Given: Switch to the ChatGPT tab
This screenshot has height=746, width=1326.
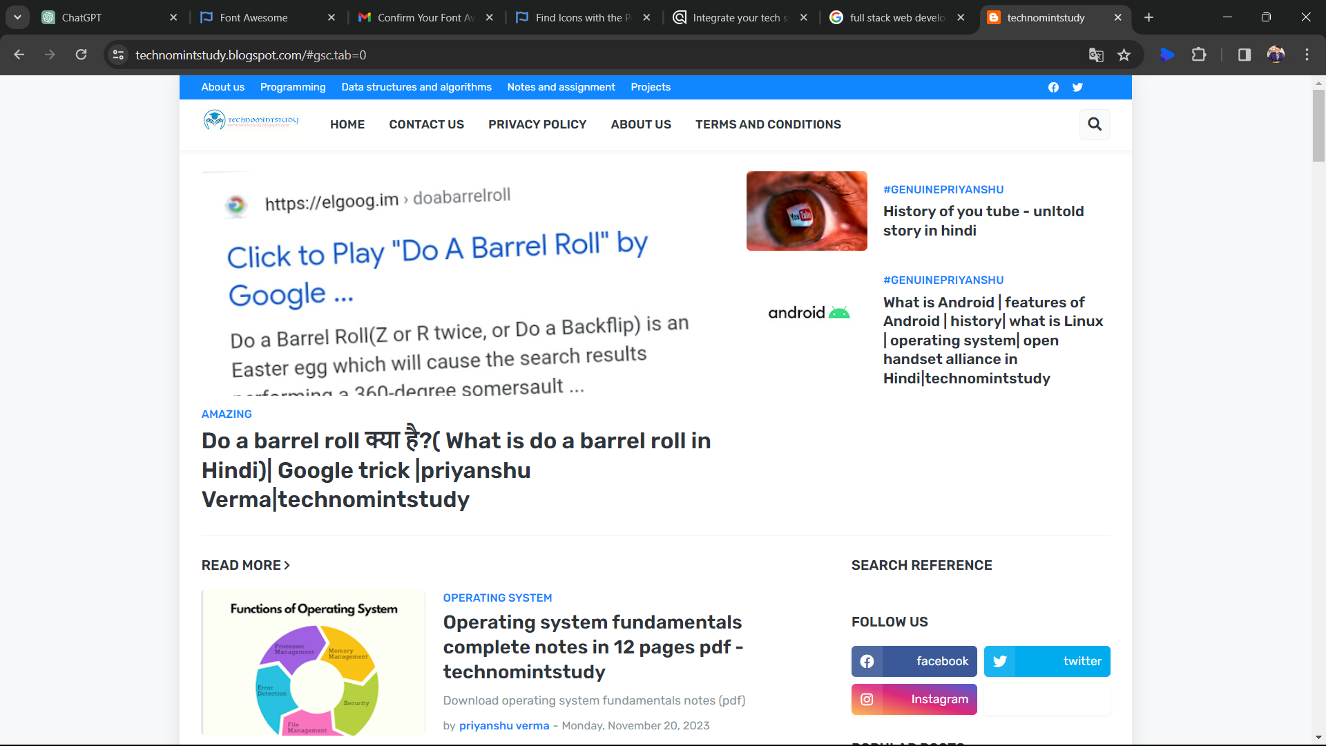Looking at the screenshot, I should [108, 17].
